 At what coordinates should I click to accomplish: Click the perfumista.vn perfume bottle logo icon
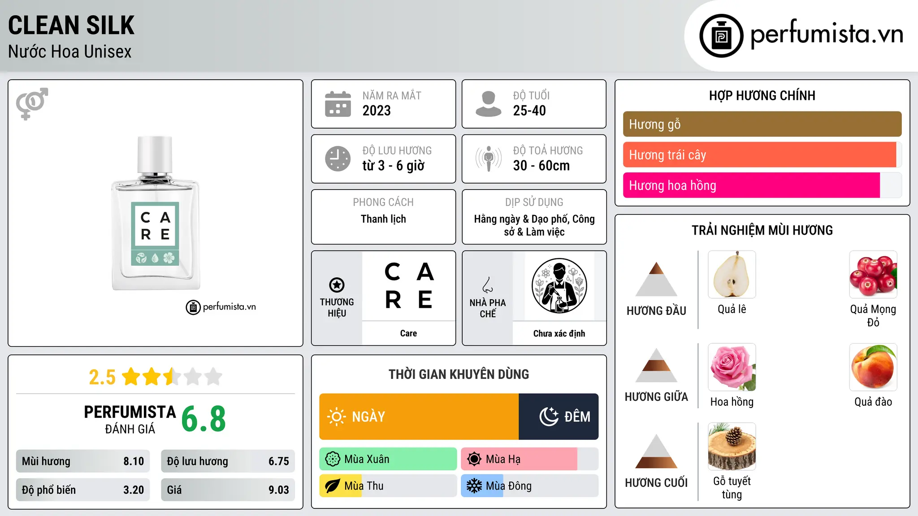[721, 36]
